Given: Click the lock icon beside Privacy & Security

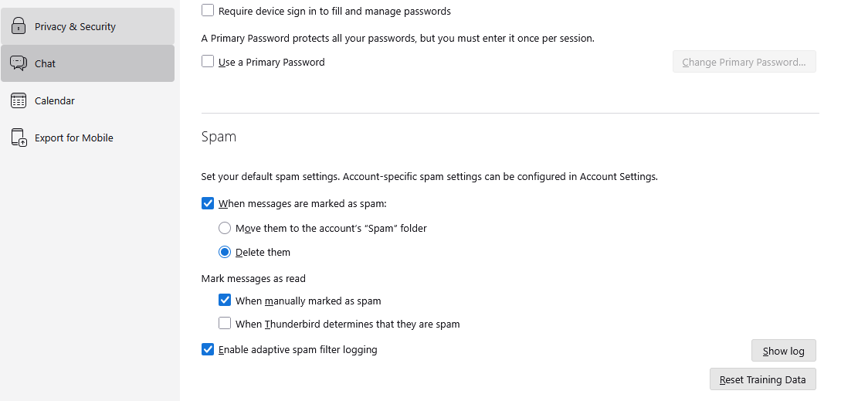Looking at the screenshot, I should coord(19,26).
